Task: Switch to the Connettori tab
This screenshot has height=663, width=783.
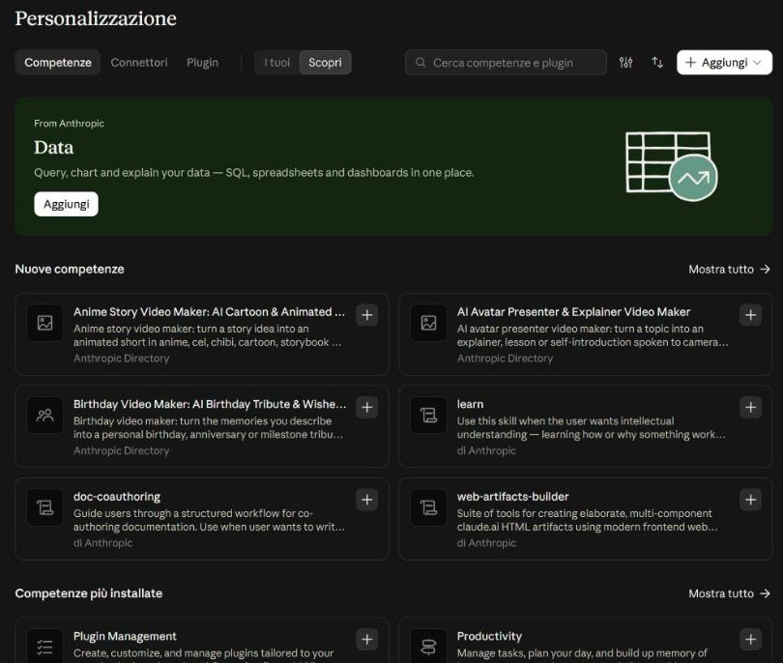Action: (139, 63)
